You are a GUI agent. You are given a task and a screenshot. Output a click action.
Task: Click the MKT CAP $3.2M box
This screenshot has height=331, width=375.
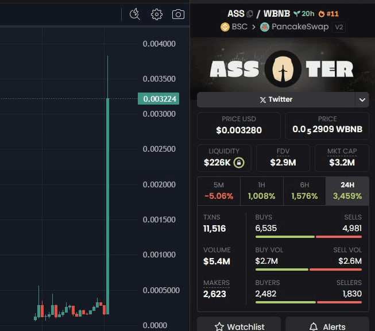click(342, 158)
